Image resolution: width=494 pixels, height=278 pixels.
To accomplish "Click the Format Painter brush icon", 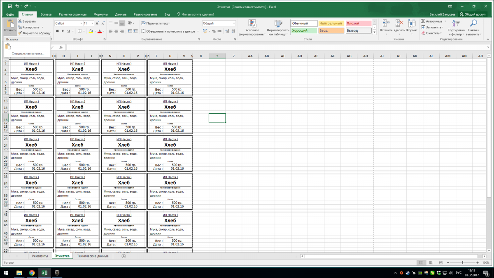I will coord(20,33).
